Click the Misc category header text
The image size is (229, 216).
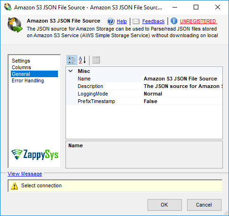tap(84, 71)
